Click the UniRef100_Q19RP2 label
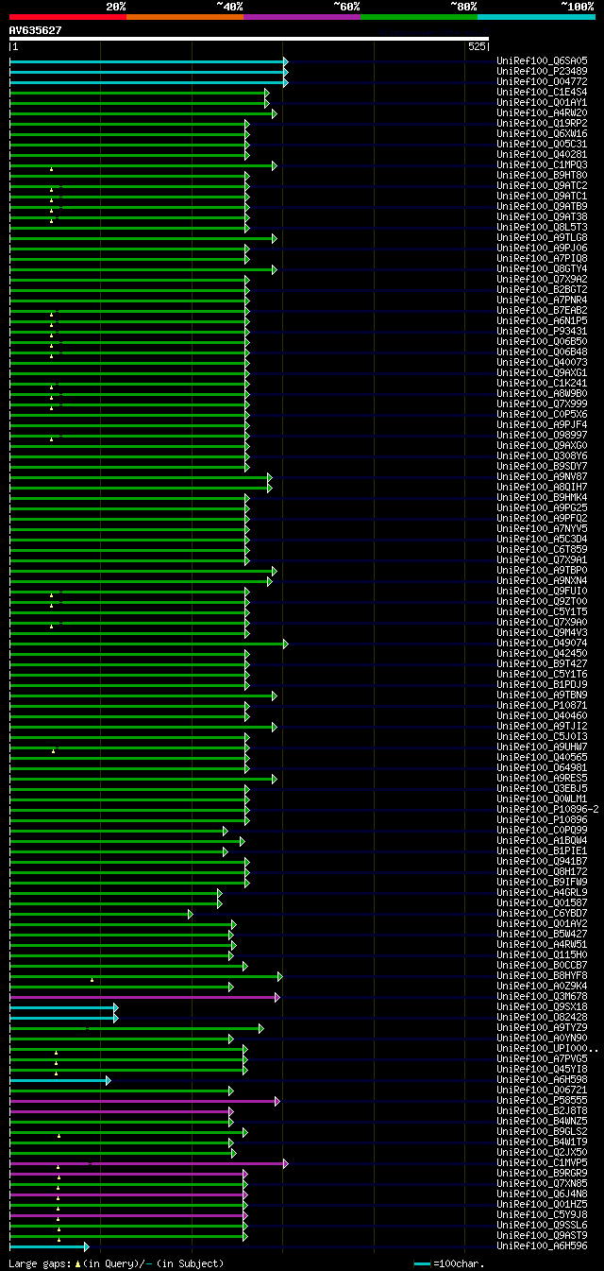 pos(544,124)
